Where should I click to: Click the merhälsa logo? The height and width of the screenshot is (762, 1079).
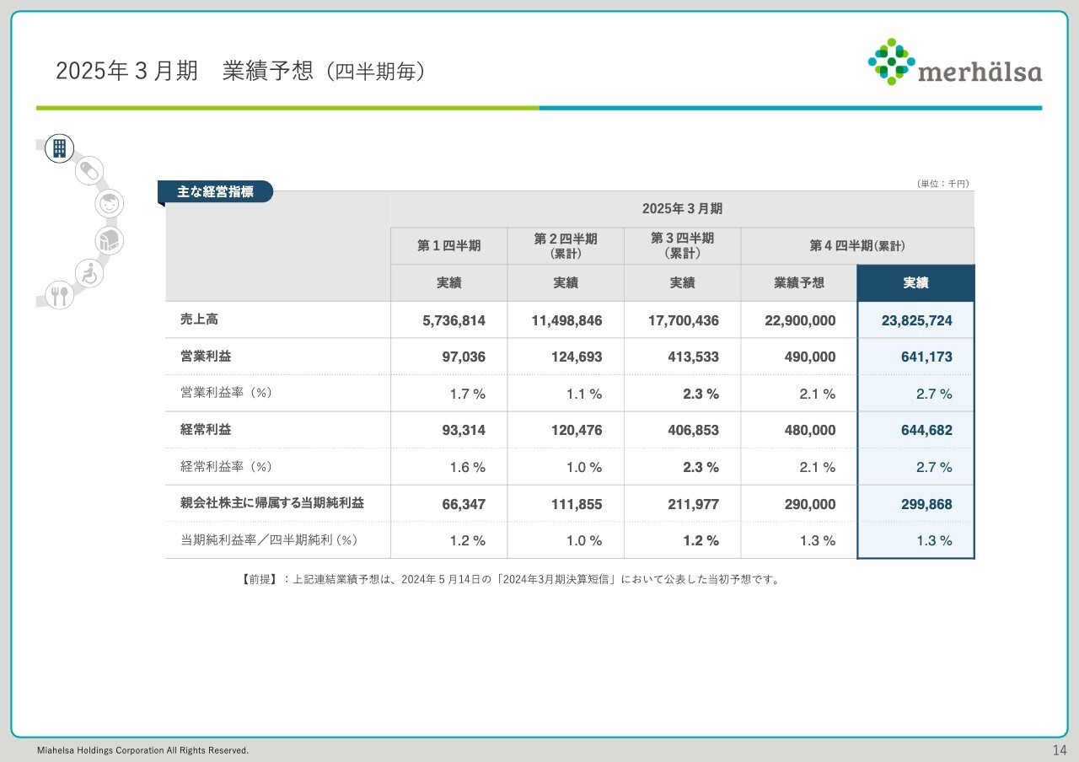[955, 62]
